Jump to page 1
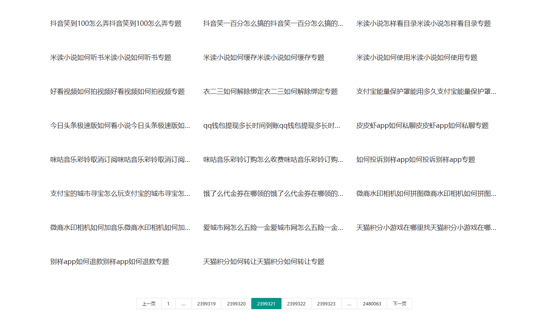541x317 pixels. (x=168, y=304)
